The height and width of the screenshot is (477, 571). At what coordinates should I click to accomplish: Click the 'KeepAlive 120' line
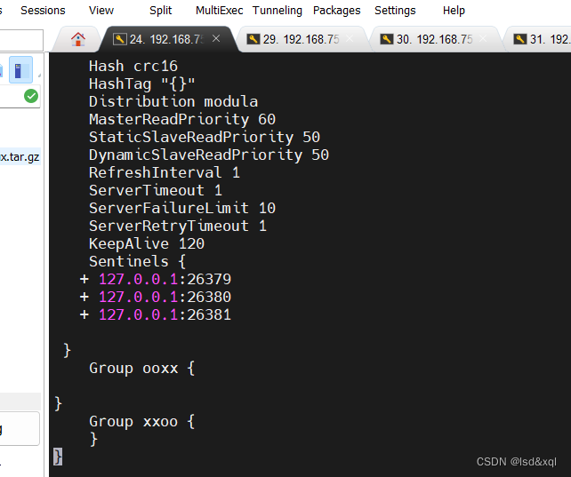click(x=147, y=244)
